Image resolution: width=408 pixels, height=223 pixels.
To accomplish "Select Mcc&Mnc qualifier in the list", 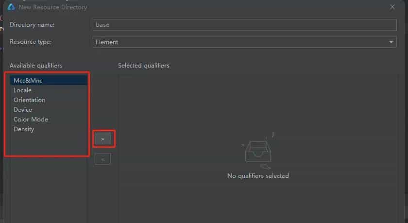I will tap(49, 80).
